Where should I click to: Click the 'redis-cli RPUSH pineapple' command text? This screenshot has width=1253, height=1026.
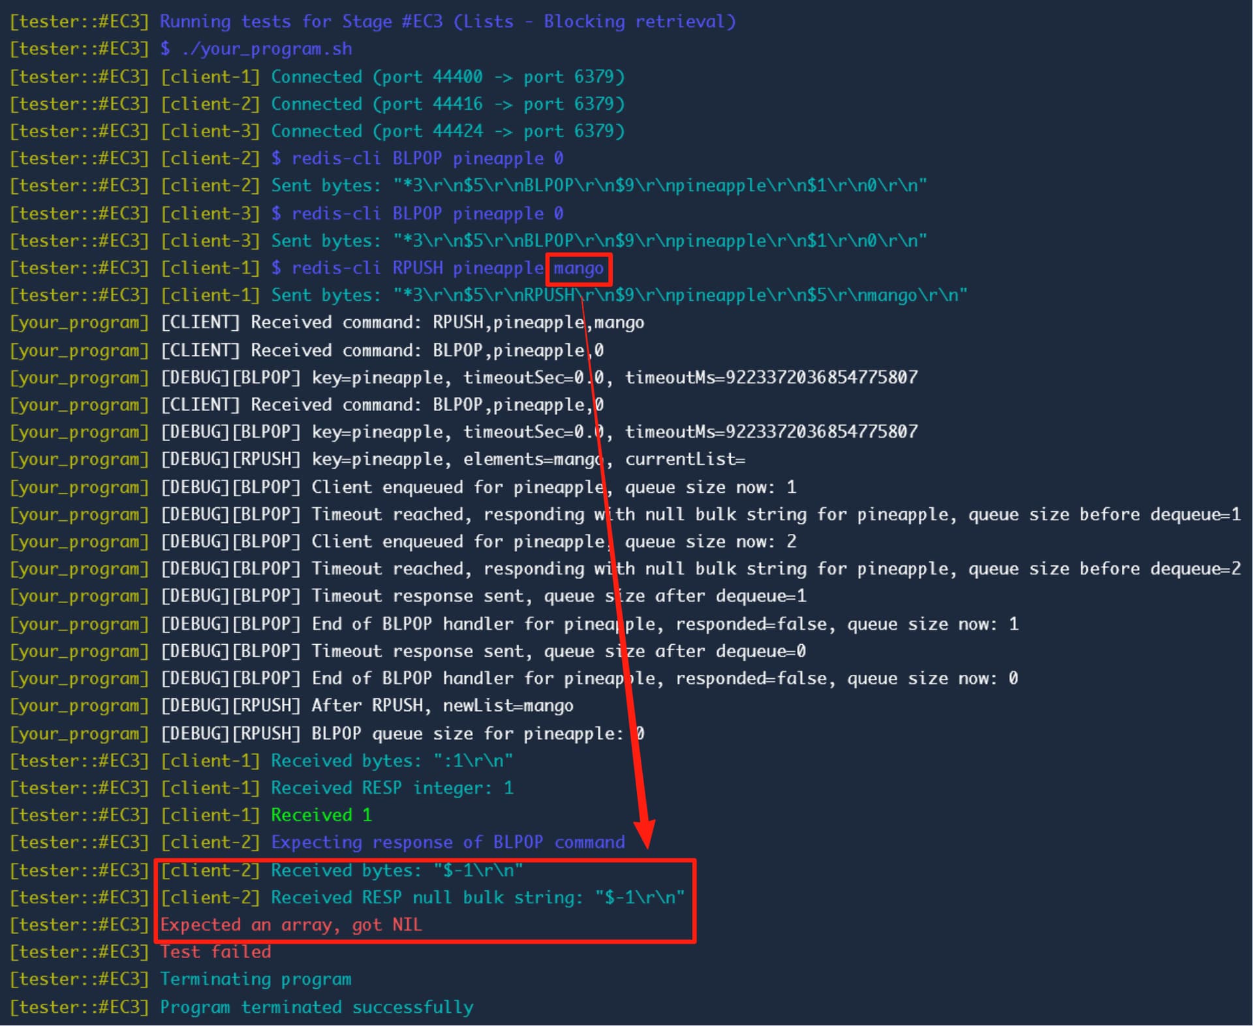(x=417, y=268)
